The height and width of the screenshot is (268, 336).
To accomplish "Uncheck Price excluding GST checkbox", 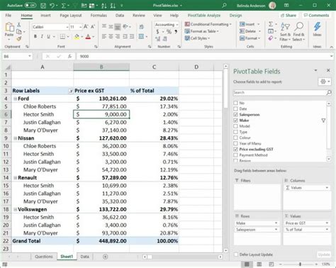I will (x=235, y=149).
